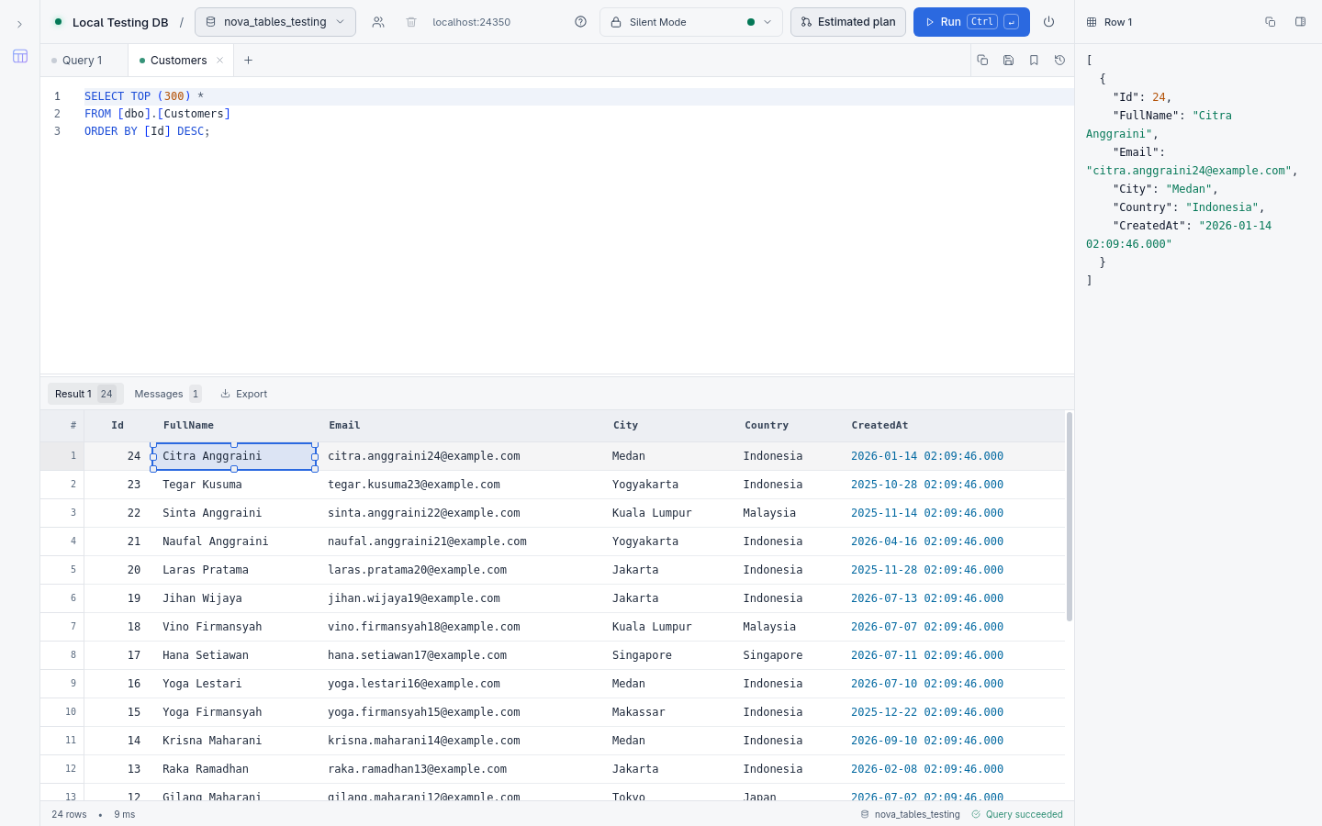Run the query with Run button
This screenshot has height=826, width=1322.
tap(971, 22)
